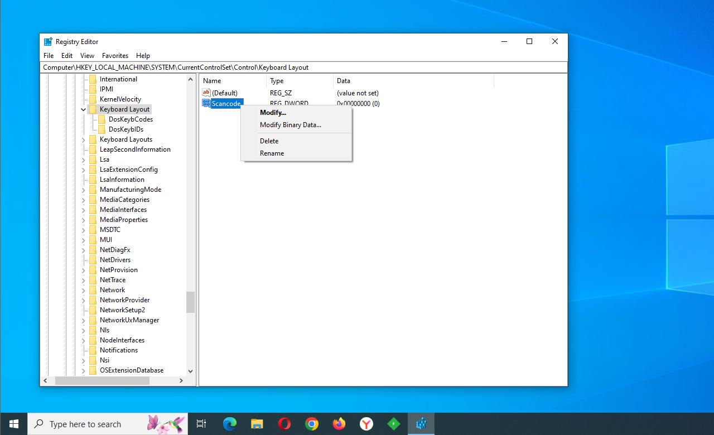Click the Scancode DWORD value icon
Image resolution: width=714 pixels, height=435 pixels.
[x=206, y=103]
